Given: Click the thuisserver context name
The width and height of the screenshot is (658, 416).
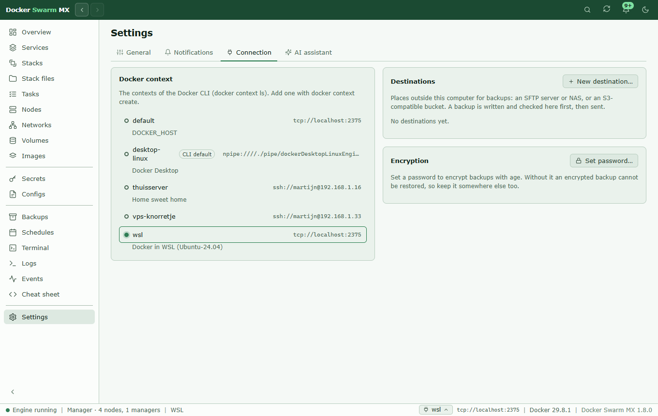Looking at the screenshot, I should pyautogui.click(x=150, y=187).
